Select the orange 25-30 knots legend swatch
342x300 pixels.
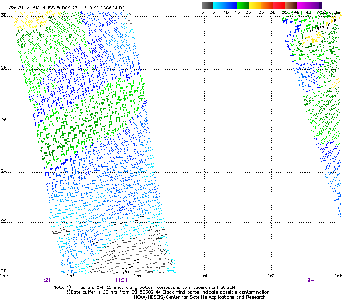pyautogui.click(x=267, y=6)
